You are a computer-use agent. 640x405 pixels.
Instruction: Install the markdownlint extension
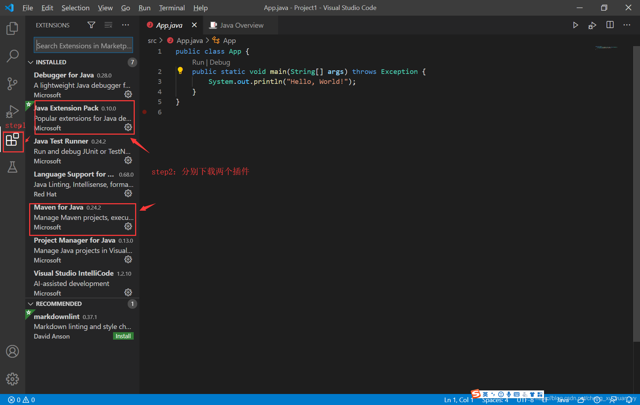123,336
